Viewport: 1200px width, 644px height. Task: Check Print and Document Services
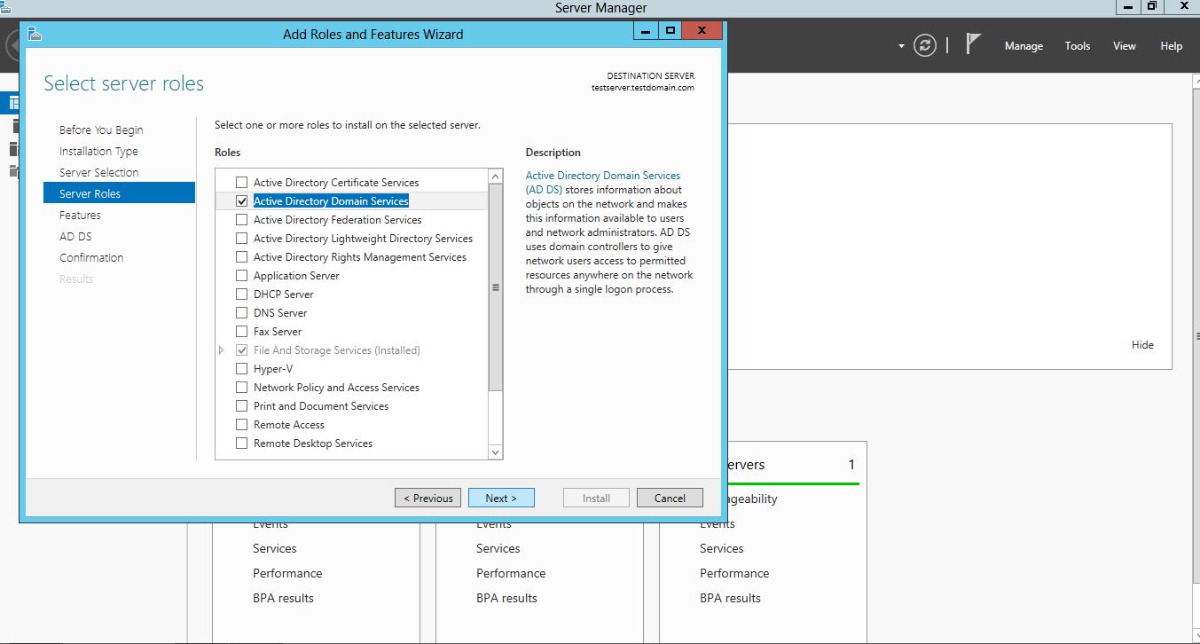click(241, 406)
